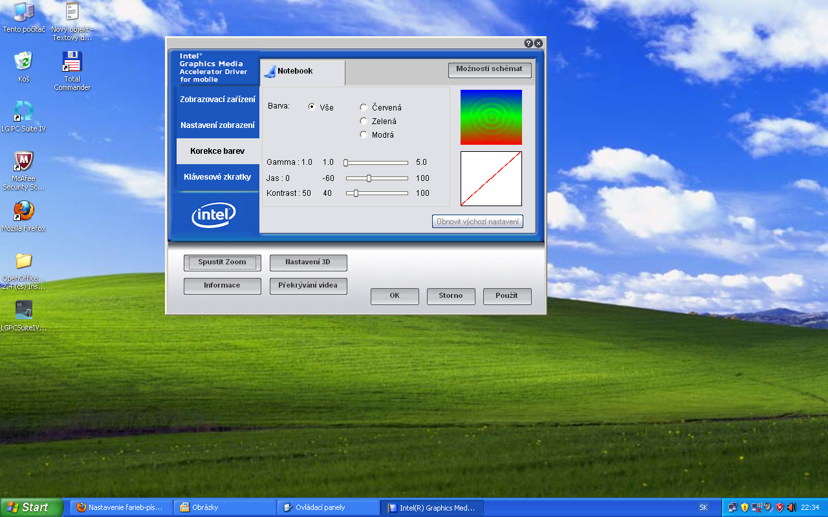
Task: Click the Použít button
Action: click(x=507, y=296)
